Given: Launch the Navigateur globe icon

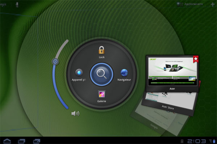Looking at the screenshot, I should coord(124,73).
